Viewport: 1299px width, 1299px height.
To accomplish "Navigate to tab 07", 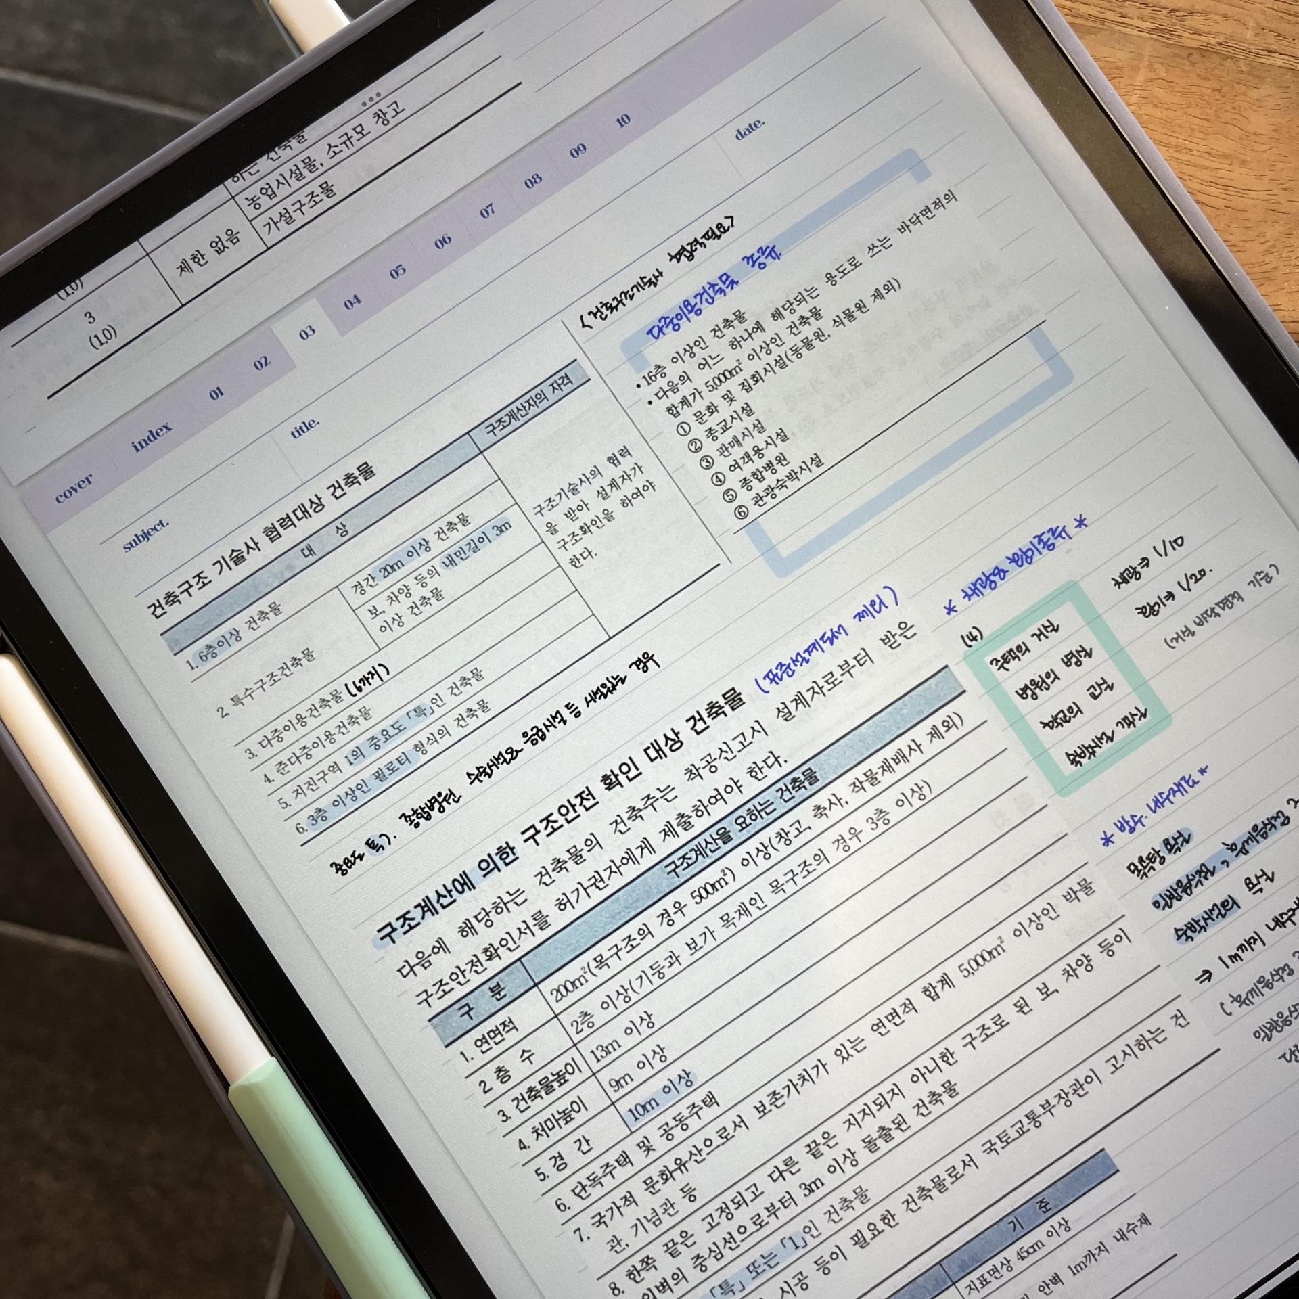I will pos(488,212).
